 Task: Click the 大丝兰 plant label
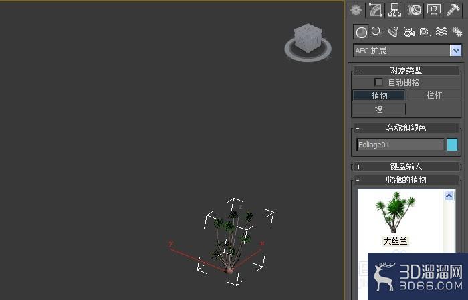395,241
